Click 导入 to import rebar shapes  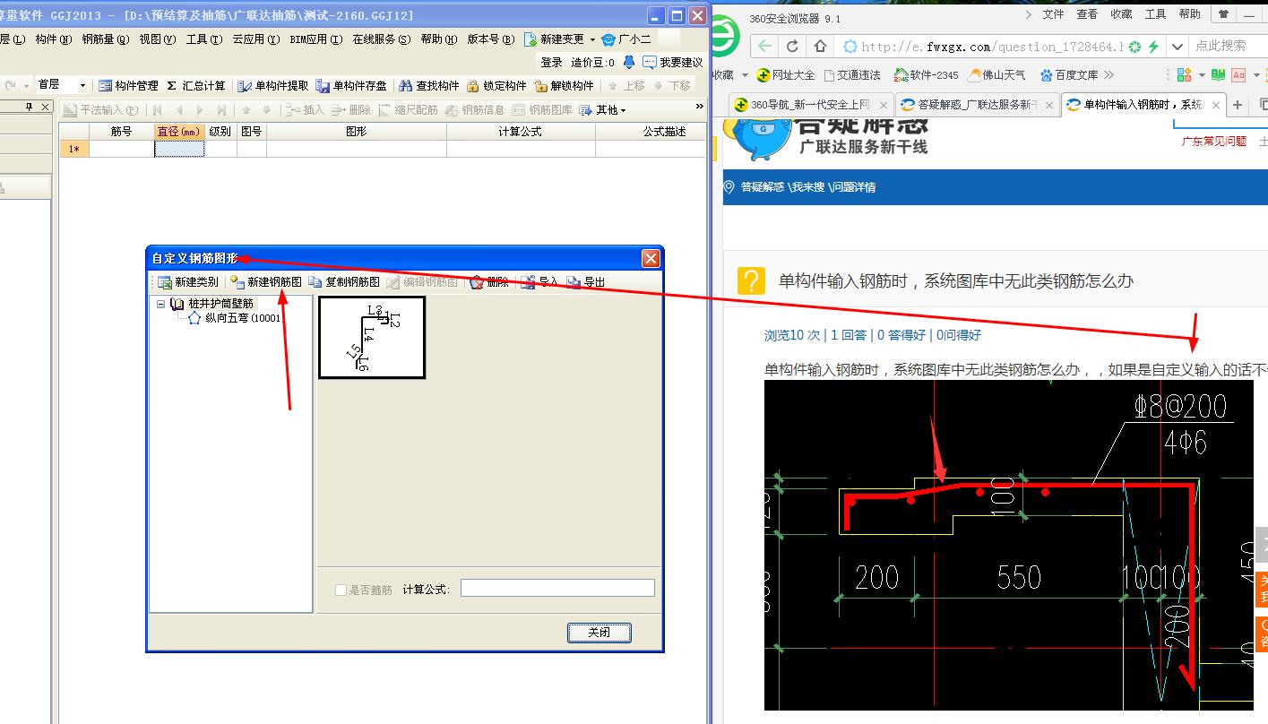pyautogui.click(x=540, y=281)
